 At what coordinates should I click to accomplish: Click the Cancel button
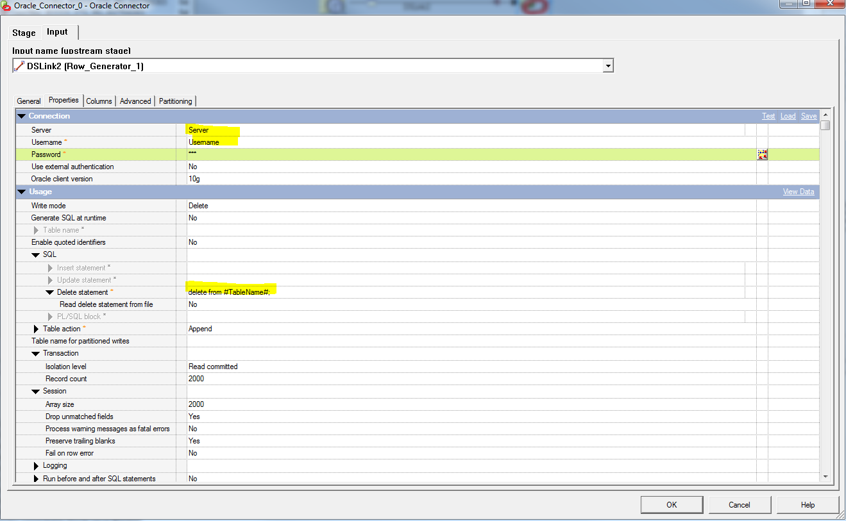(x=740, y=505)
